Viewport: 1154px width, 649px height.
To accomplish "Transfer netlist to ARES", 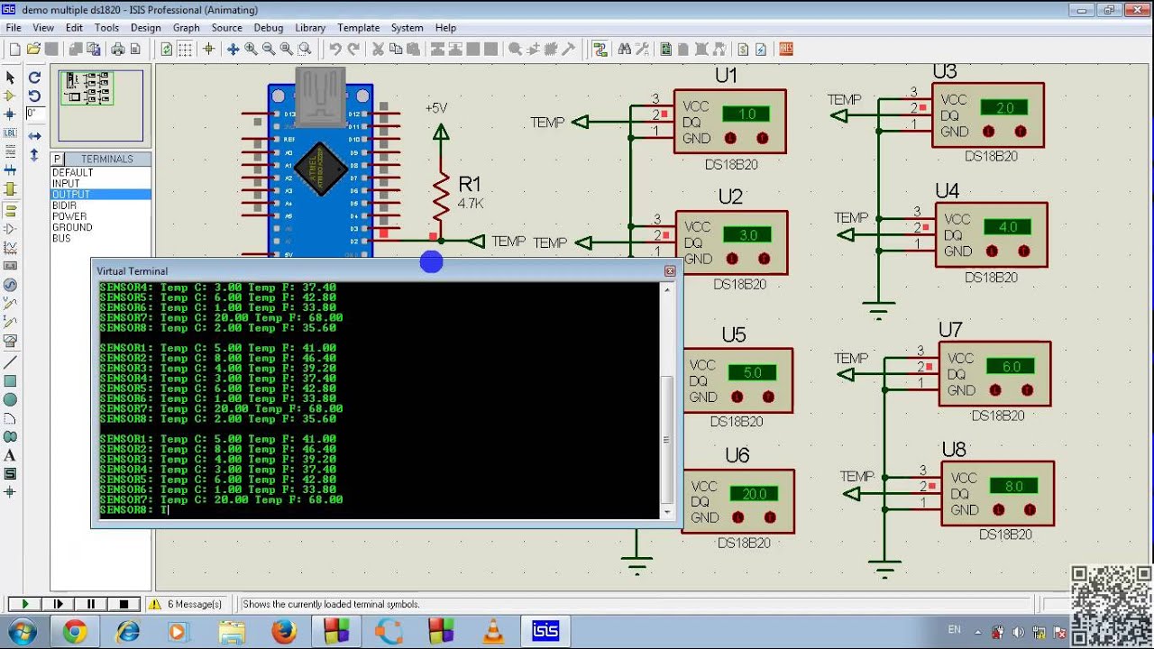I will [786, 50].
